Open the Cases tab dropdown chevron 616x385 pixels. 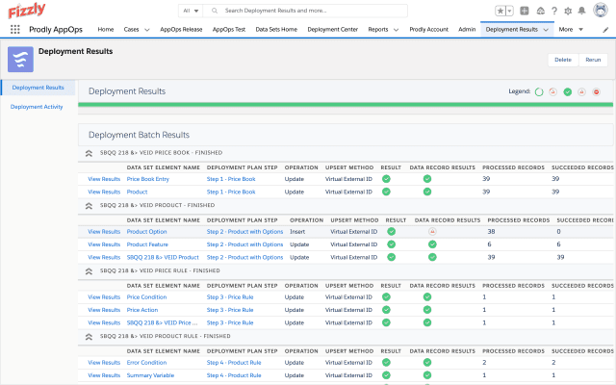147,30
